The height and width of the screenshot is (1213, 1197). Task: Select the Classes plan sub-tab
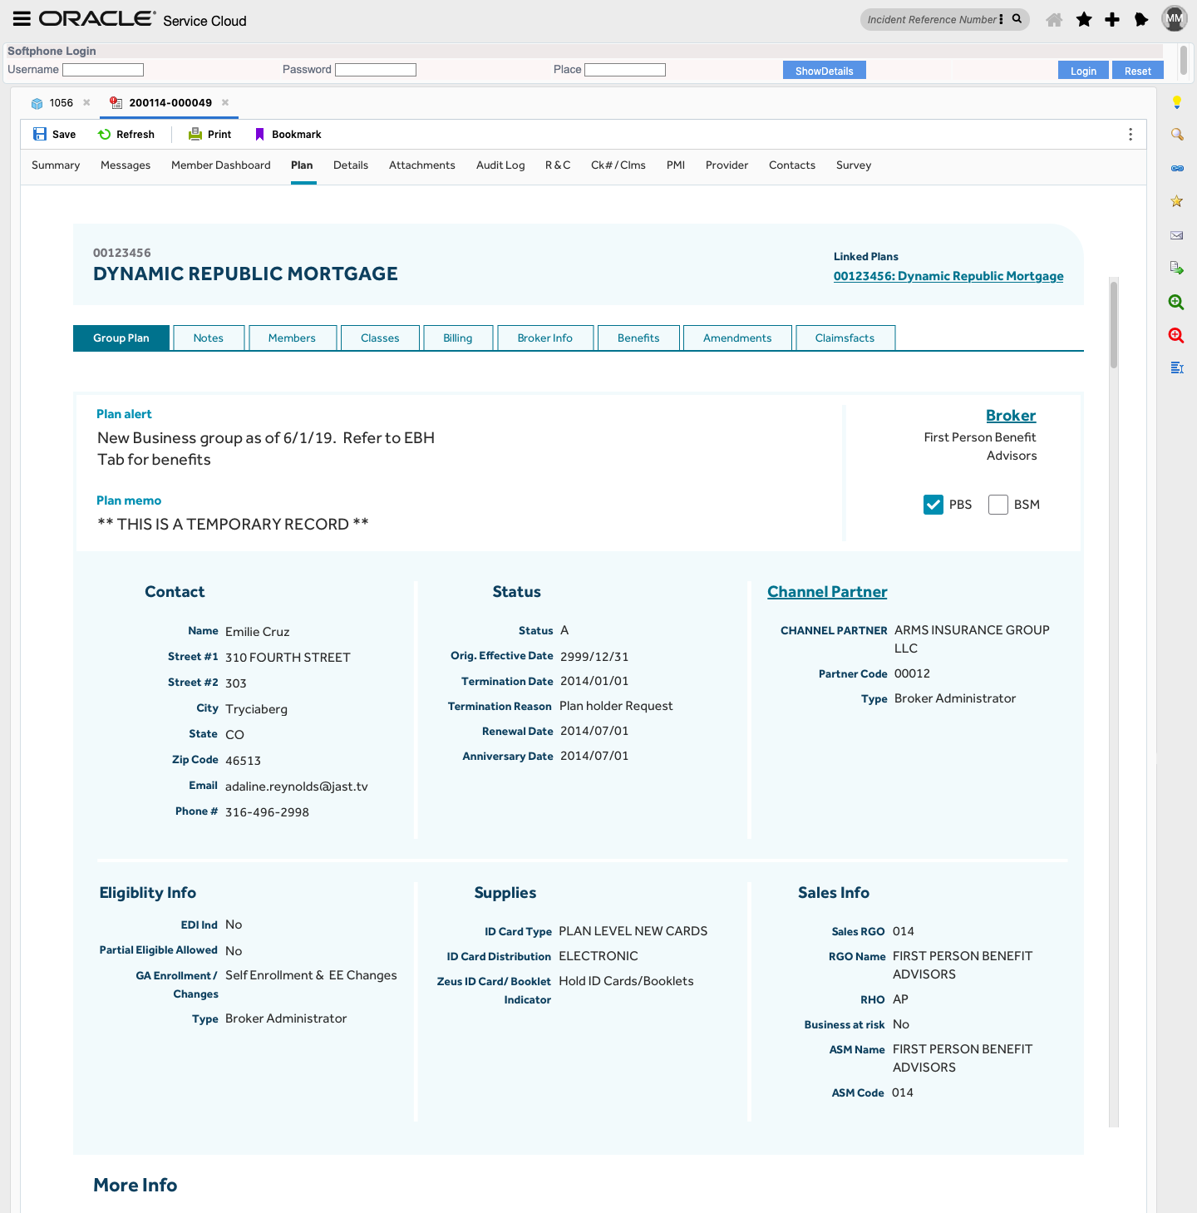[380, 338]
